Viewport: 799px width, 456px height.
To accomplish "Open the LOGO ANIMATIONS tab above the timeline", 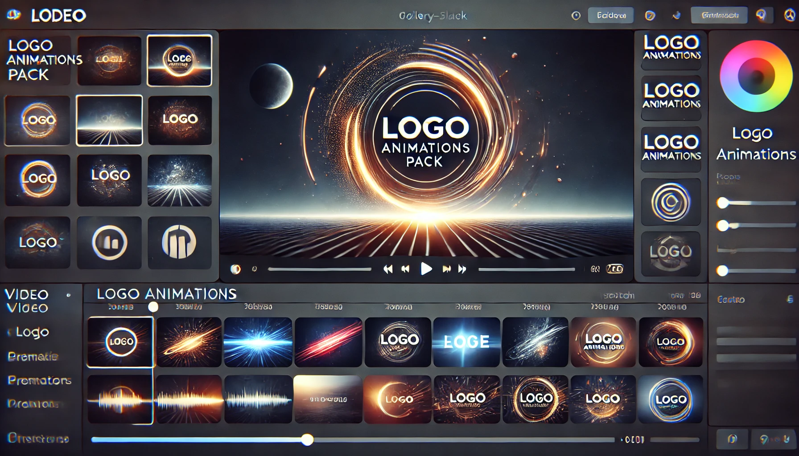I will click(166, 294).
